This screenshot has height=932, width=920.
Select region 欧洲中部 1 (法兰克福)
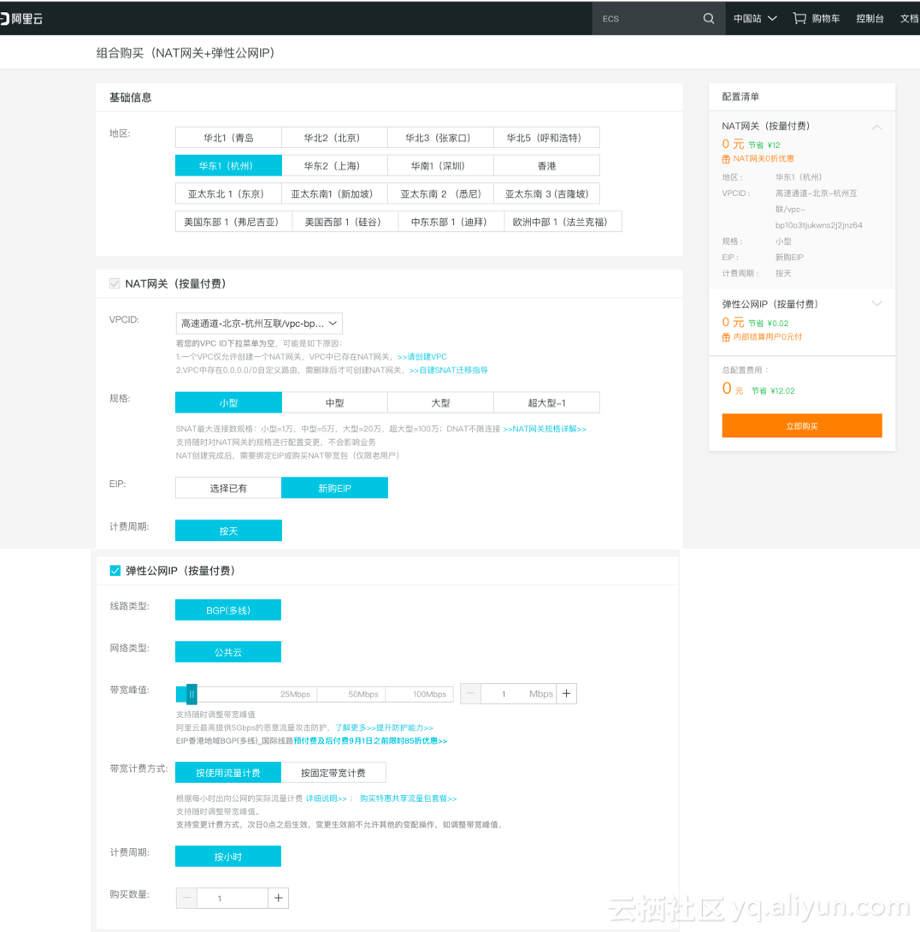click(563, 221)
